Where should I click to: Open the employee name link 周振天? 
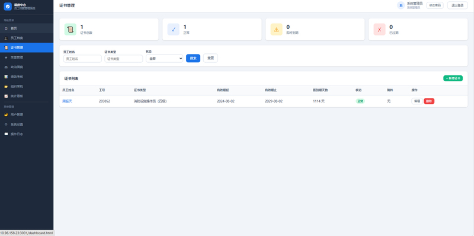click(67, 101)
